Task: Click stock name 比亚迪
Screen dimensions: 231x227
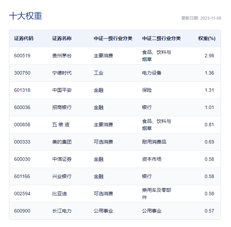Action: [59, 194]
